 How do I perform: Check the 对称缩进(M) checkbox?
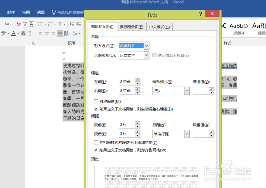point(96,101)
